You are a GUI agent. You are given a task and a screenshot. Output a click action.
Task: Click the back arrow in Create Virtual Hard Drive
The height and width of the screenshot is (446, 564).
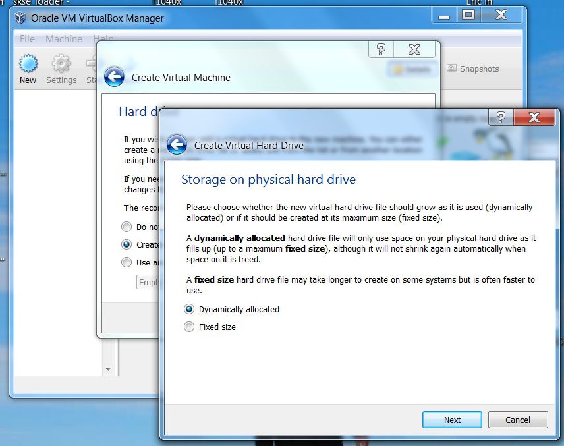click(x=177, y=144)
